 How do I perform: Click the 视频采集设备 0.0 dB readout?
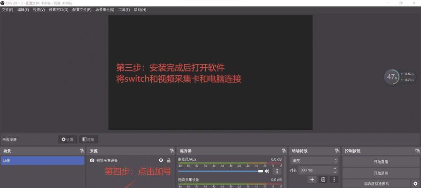pyautogui.click(x=276, y=180)
